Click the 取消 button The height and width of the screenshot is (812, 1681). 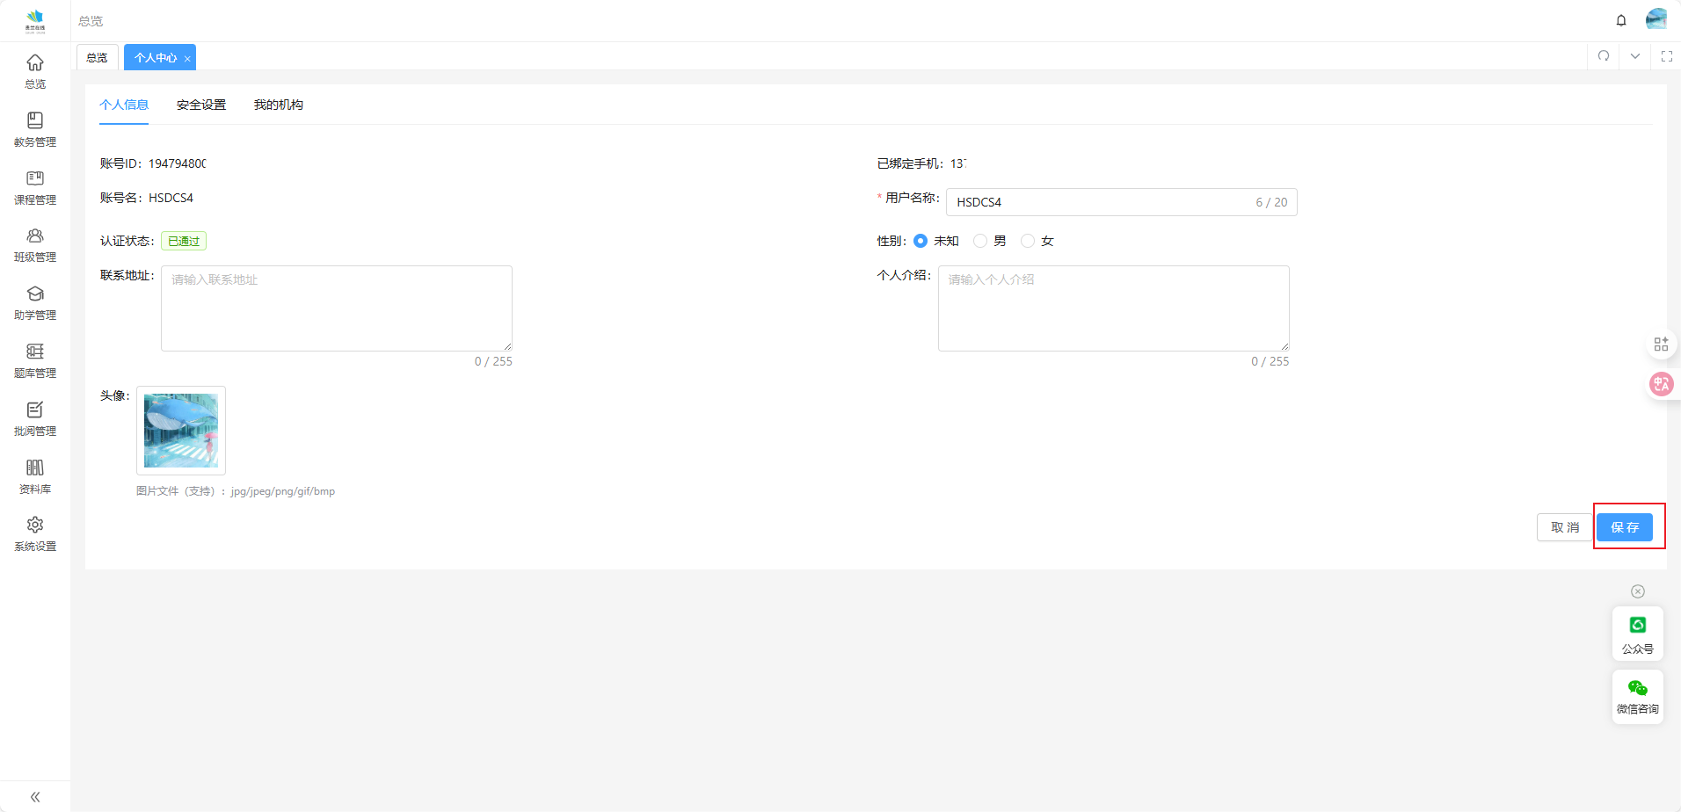point(1564,527)
